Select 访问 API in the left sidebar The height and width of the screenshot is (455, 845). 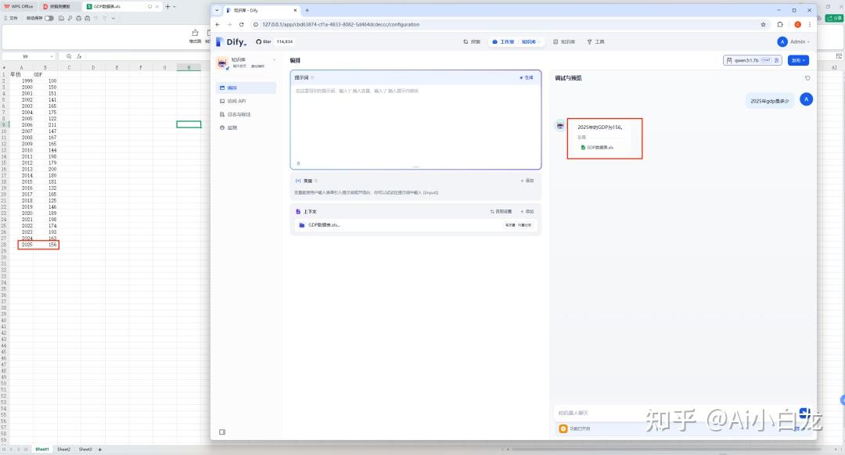click(x=236, y=101)
